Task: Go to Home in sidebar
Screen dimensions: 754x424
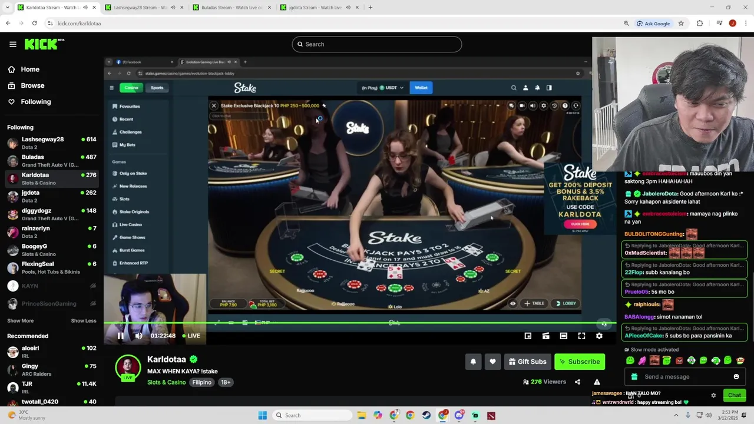Action: pos(24,69)
